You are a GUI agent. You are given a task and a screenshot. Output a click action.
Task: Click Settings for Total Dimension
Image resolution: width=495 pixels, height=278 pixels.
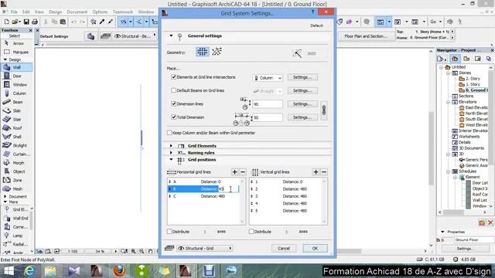pyautogui.click(x=302, y=117)
